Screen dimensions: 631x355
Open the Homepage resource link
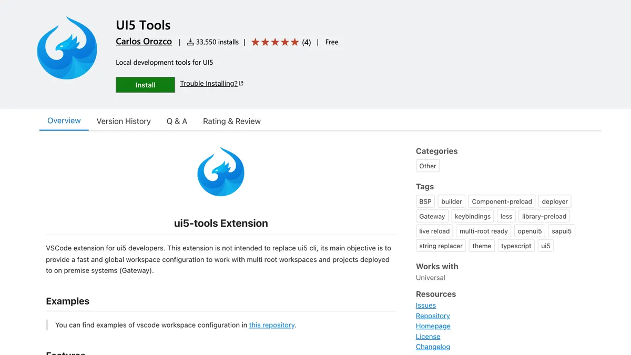pyautogui.click(x=433, y=326)
